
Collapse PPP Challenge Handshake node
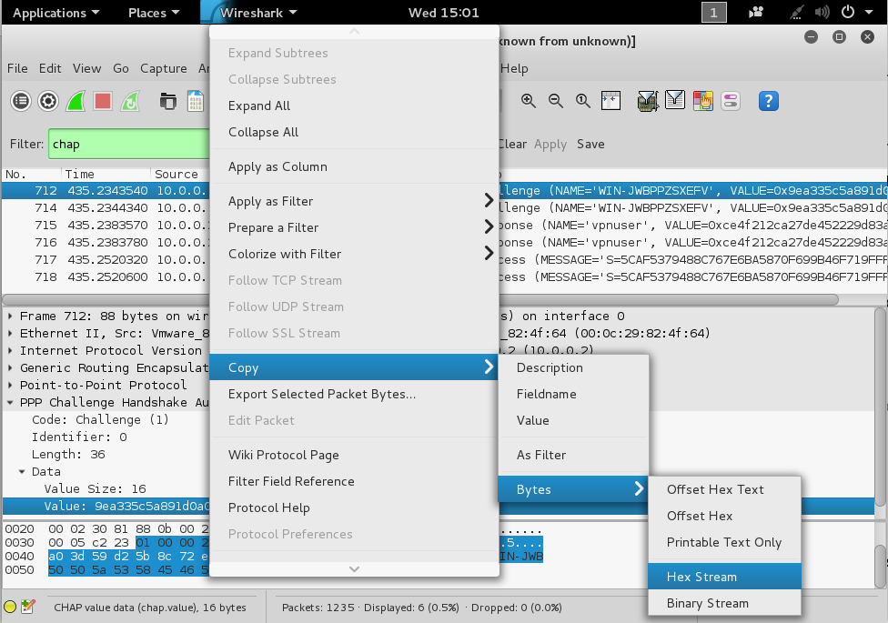(10, 403)
